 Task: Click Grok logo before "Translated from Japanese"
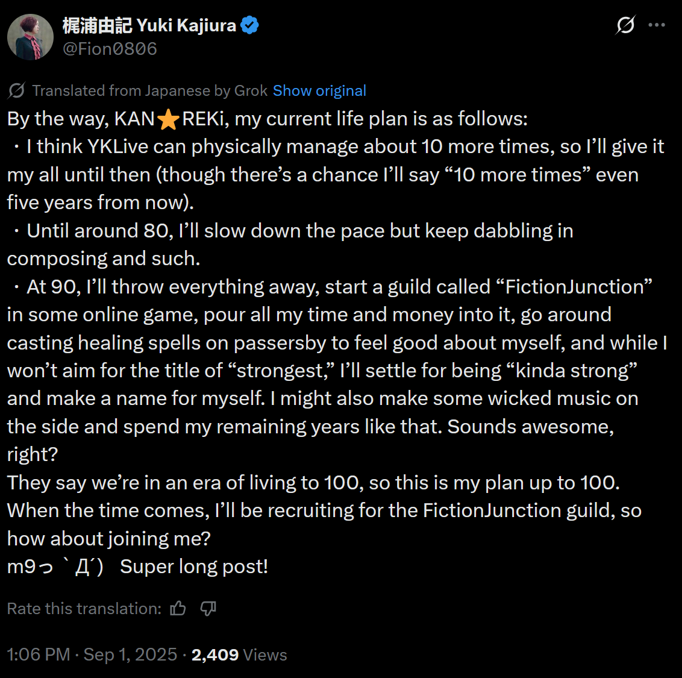[x=16, y=90]
